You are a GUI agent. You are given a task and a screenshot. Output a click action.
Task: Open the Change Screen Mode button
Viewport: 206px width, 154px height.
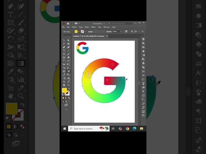pos(66,105)
